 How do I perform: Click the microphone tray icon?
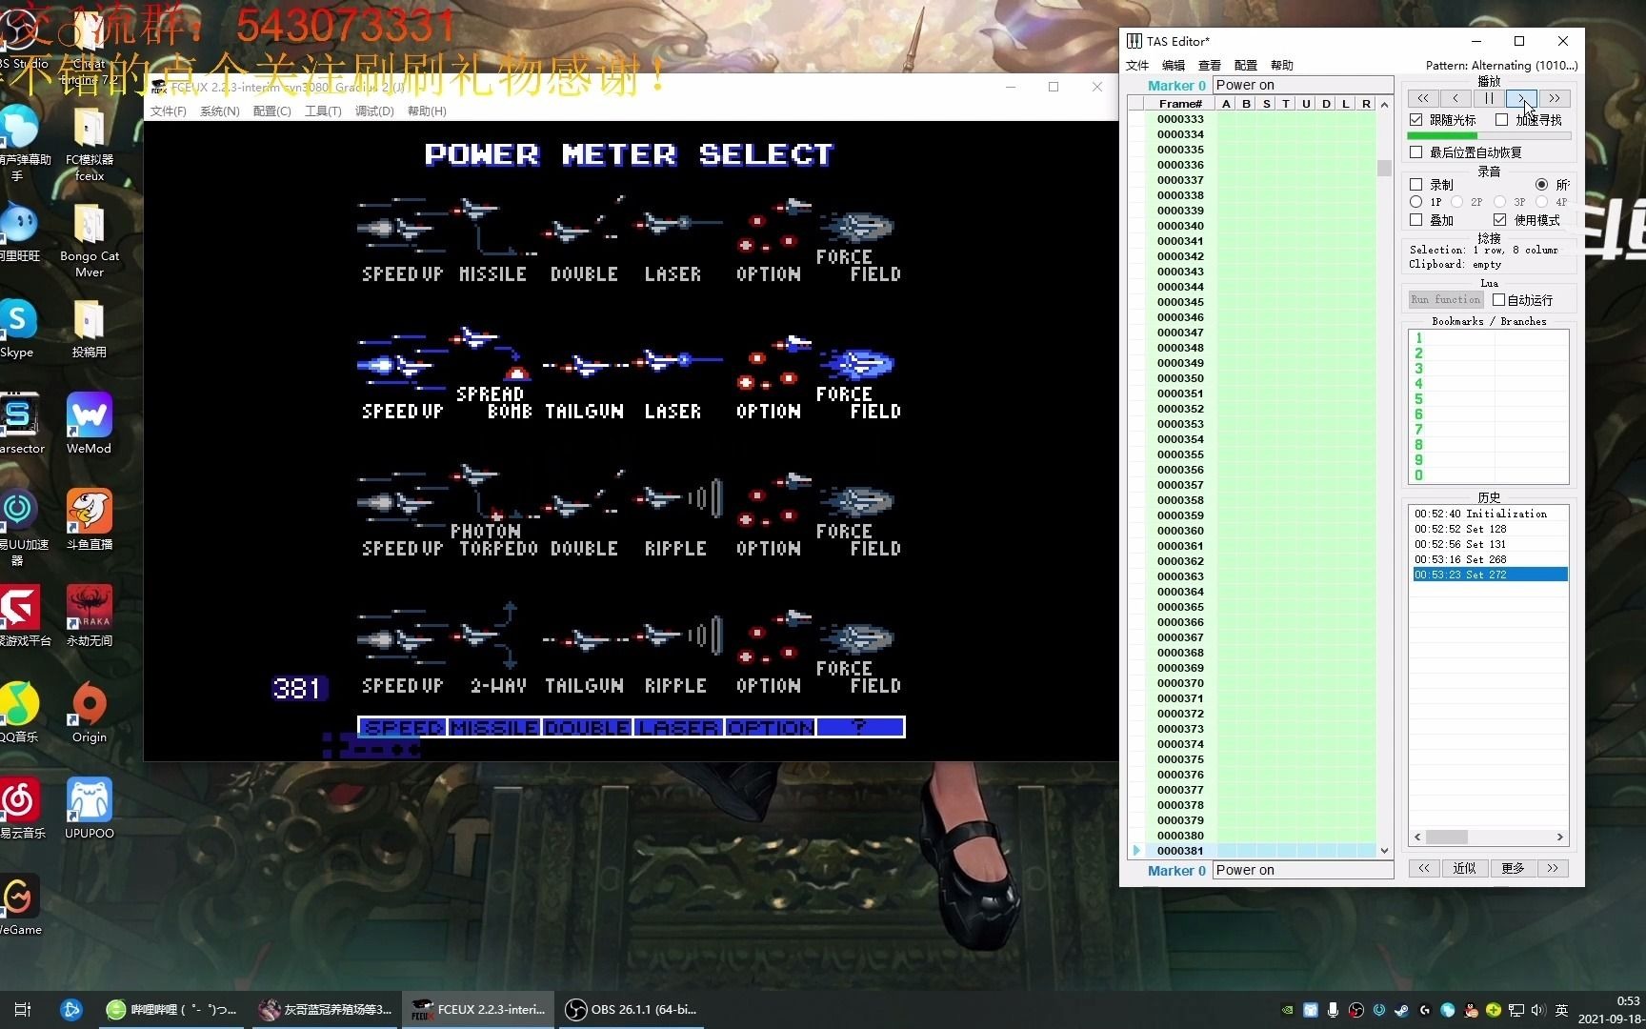(x=1333, y=1010)
